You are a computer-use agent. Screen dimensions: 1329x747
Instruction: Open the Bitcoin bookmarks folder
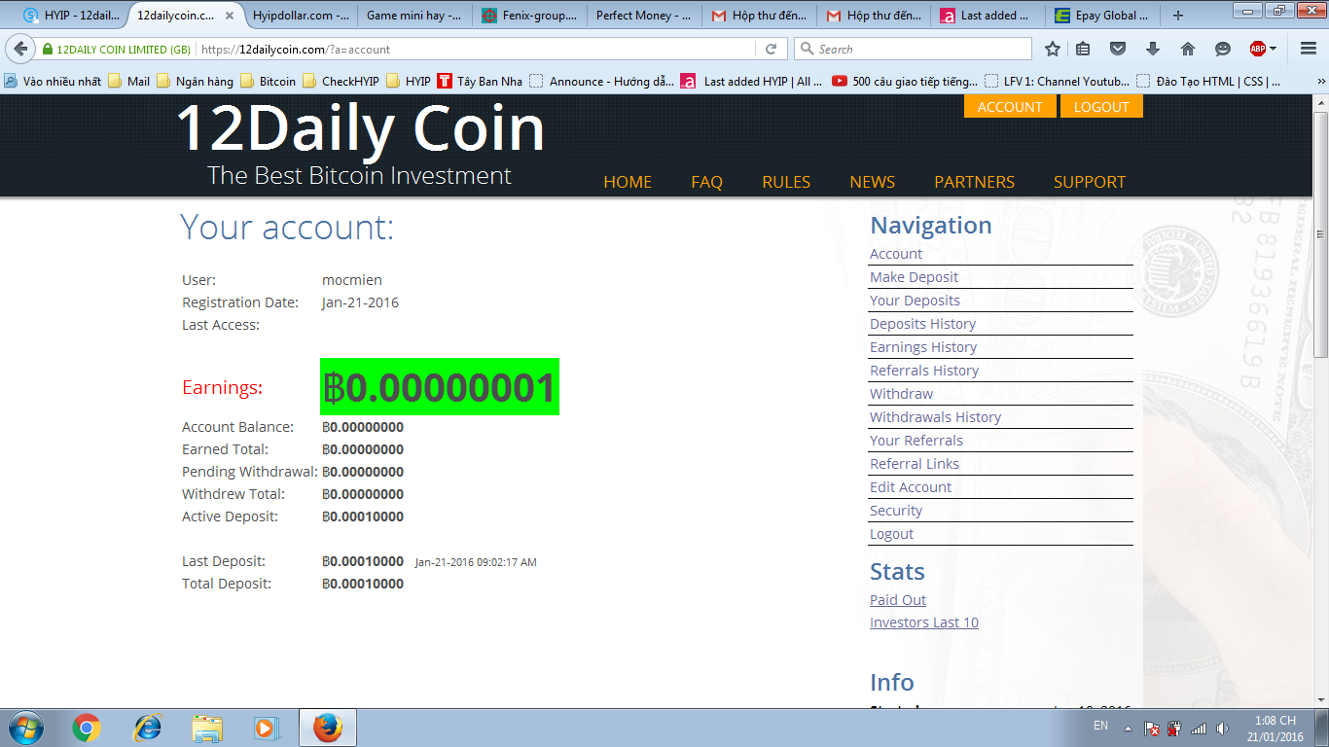tap(268, 81)
